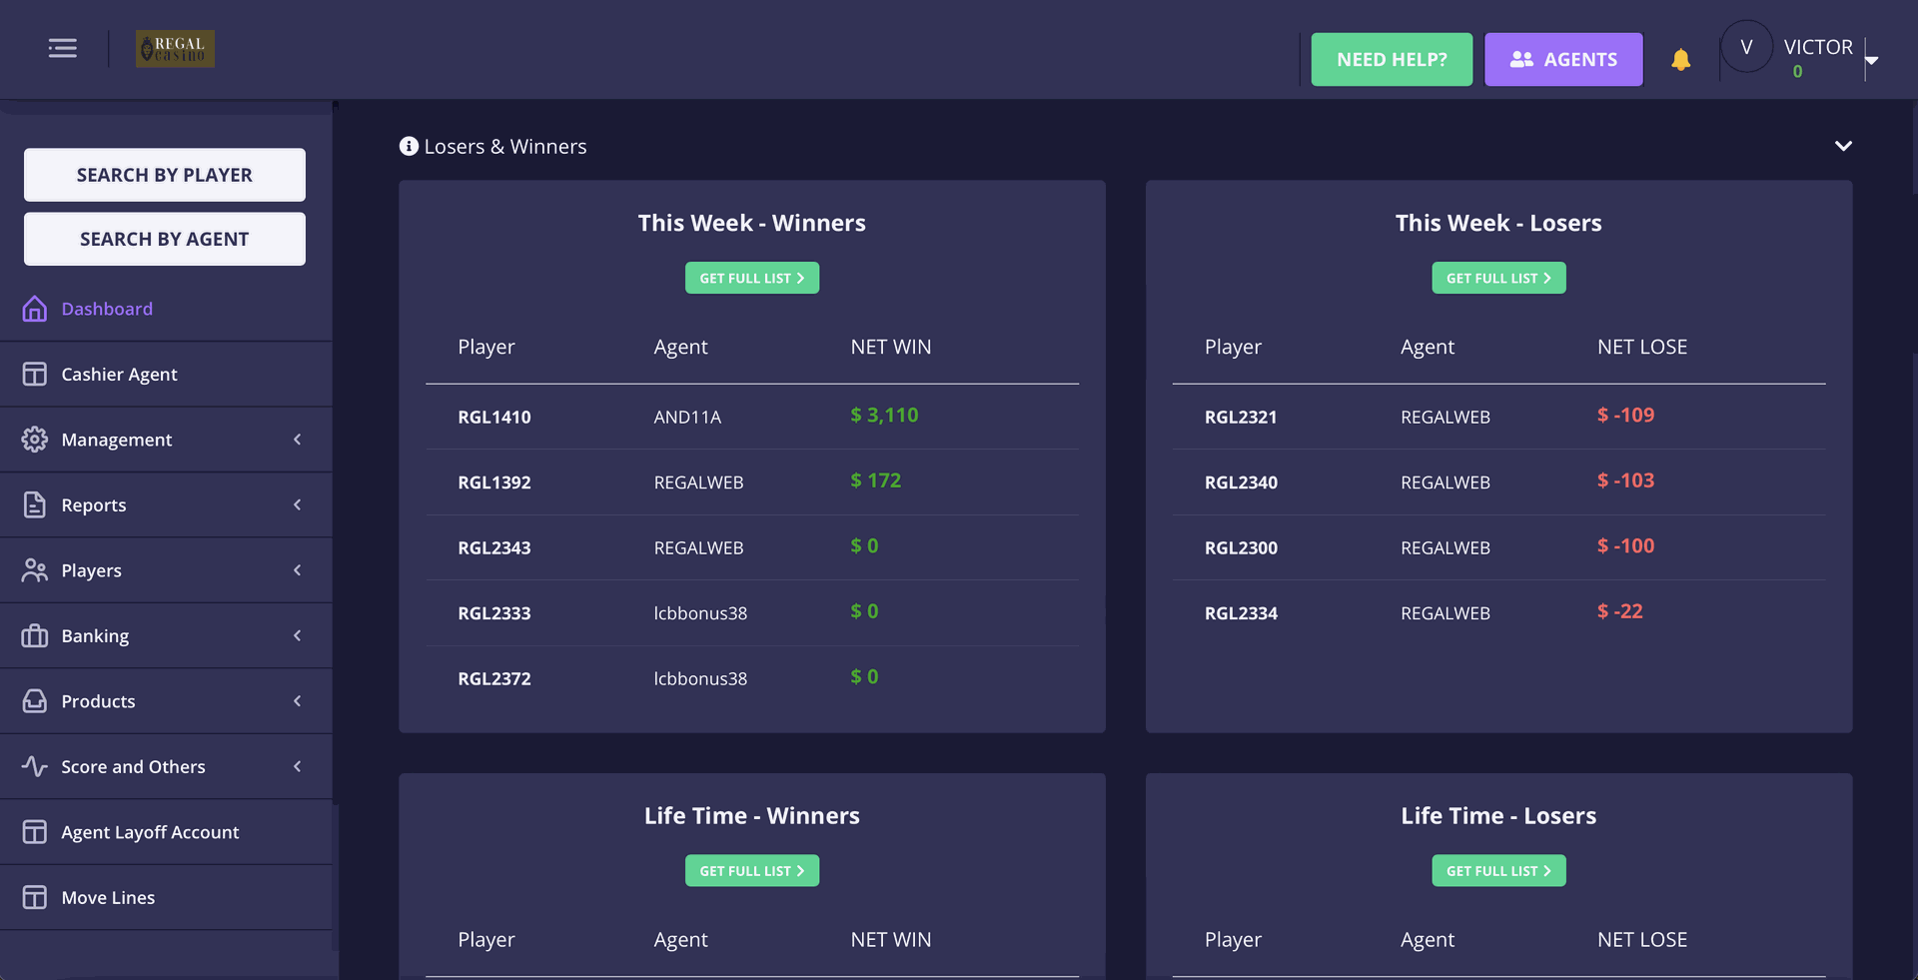Select player RGL1410 in winners table
The image size is (1918, 980).
tap(494, 418)
